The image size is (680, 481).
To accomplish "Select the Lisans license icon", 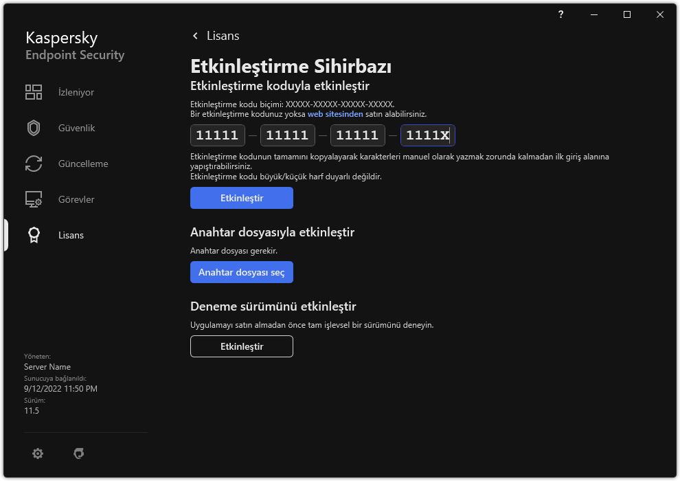I will (34, 235).
